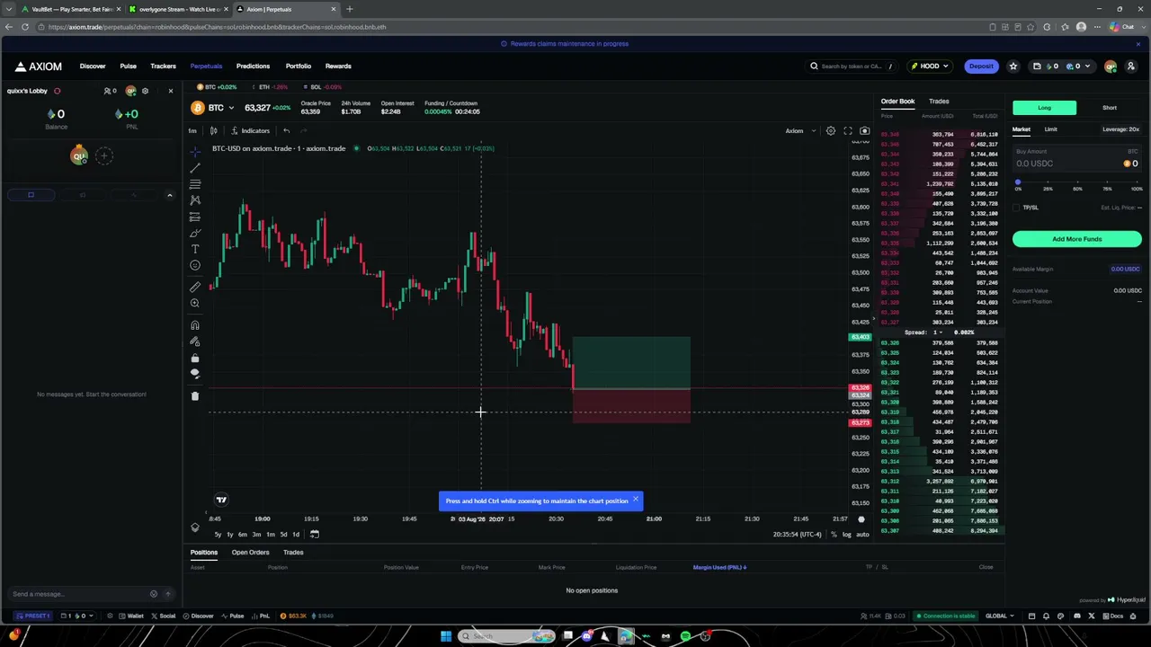
Task: Select the brush drawing tool
Action: 195,233
